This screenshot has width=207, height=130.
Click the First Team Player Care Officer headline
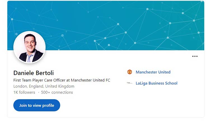pyautogui.click(x=62, y=80)
